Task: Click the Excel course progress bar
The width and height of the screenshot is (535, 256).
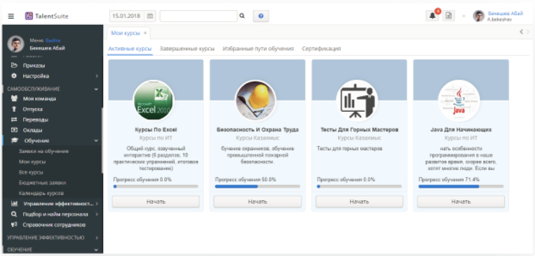Action: click(x=155, y=186)
